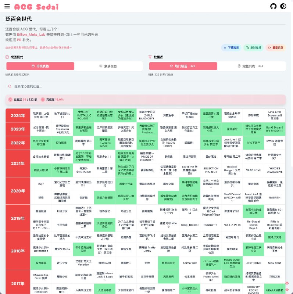Select the 热门精选 322 data source
This screenshot has width=293, height=294.
[x=182, y=66]
